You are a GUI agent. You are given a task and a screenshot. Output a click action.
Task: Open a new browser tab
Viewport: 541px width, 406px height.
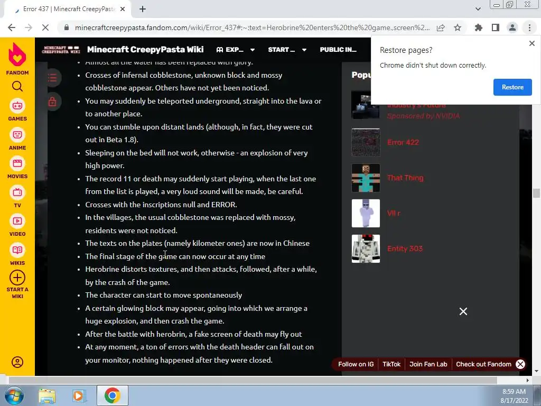143,10
